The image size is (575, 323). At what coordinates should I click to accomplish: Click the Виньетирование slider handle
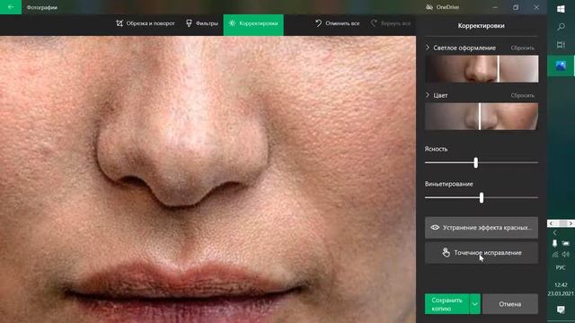pos(482,197)
